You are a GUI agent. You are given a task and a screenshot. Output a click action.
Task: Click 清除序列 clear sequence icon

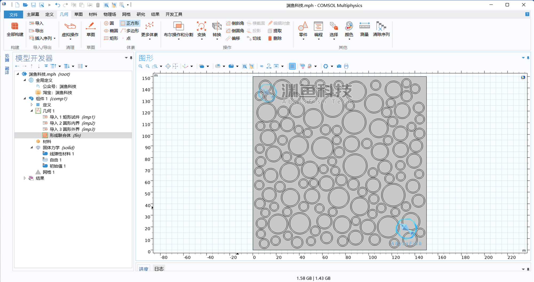click(381, 29)
